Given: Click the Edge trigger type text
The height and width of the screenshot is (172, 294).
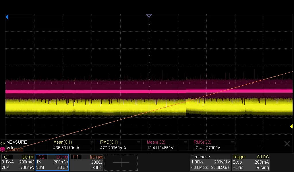Looking at the screenshot, I should tap(238, 167).
